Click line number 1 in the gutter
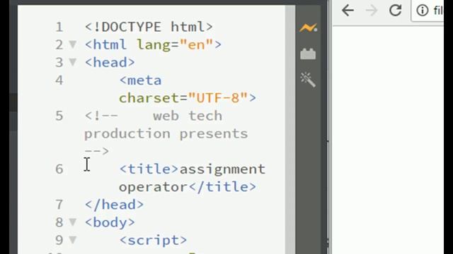Image resolution: width=453 pixels, height=254 pixels. coord(59,27)
